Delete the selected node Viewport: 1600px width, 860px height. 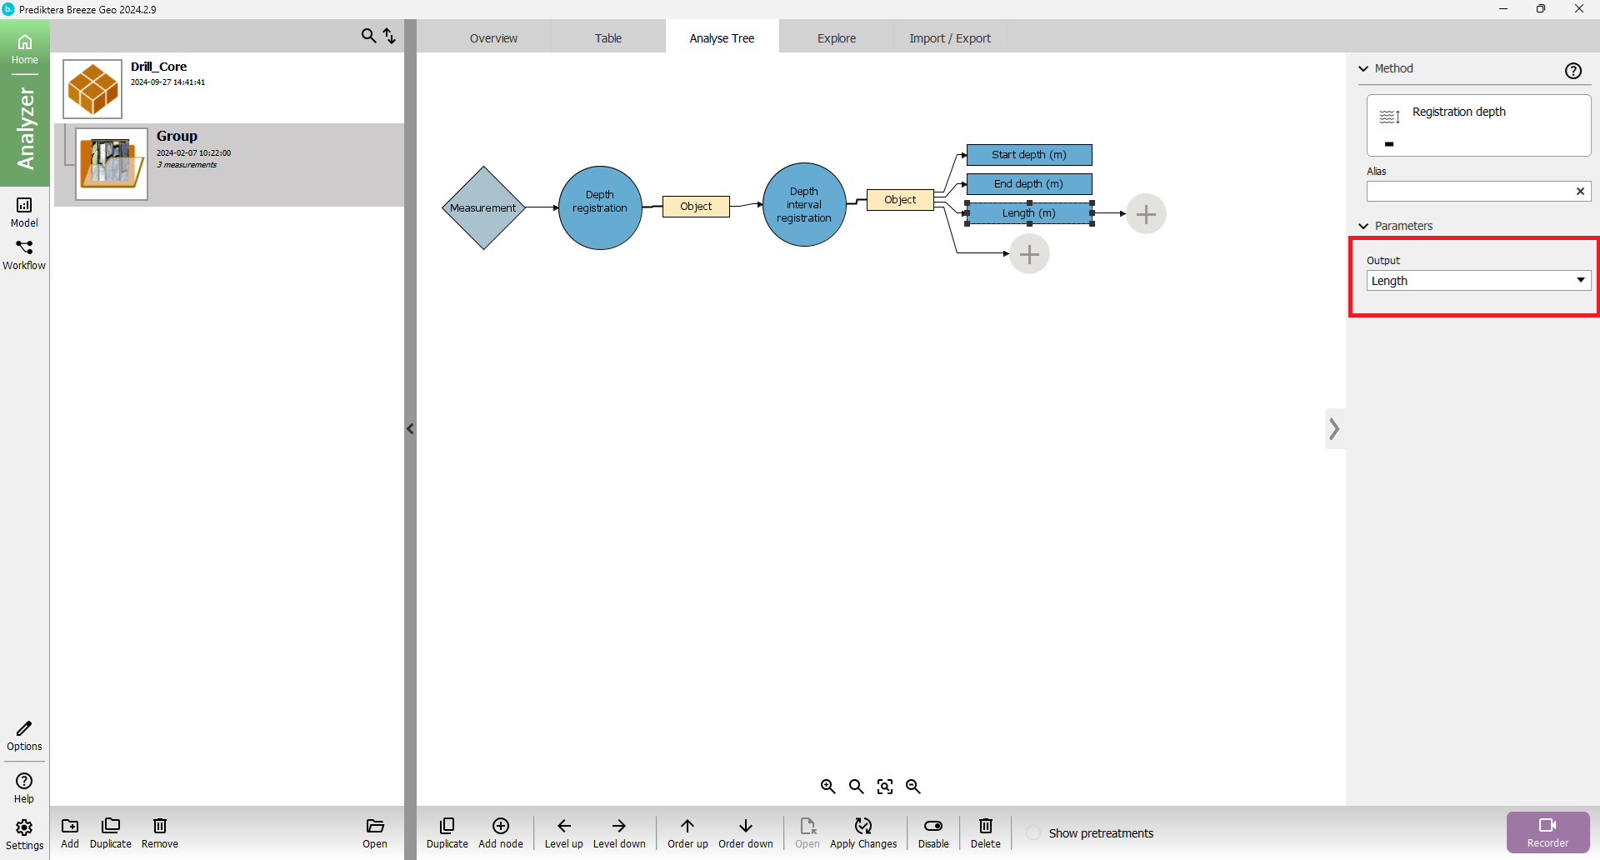pyautogui.click(x=985, y=832)
